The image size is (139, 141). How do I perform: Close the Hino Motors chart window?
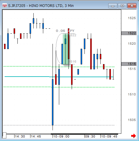tap(132, 6)
